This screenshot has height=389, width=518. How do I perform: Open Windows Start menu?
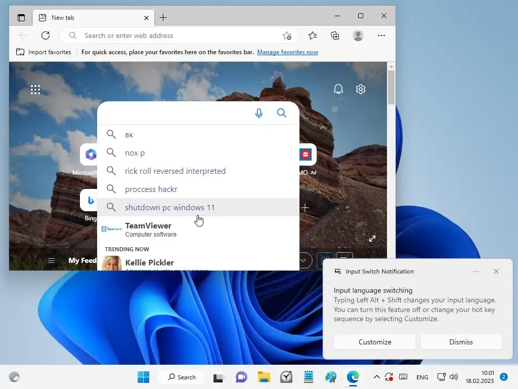pyautogui.click(x=143, y=377)
